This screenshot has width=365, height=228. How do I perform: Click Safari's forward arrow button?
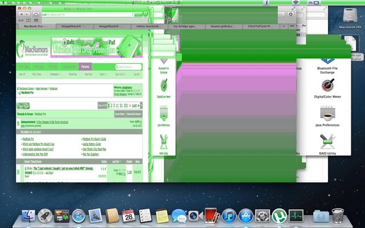[x=27, y=14]
